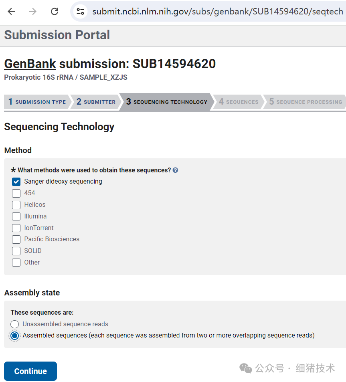Image resolution: width=346 pixels, height=382 pixels.
Task: Reload the page with refresh icon
Action: tap(55, 12)
